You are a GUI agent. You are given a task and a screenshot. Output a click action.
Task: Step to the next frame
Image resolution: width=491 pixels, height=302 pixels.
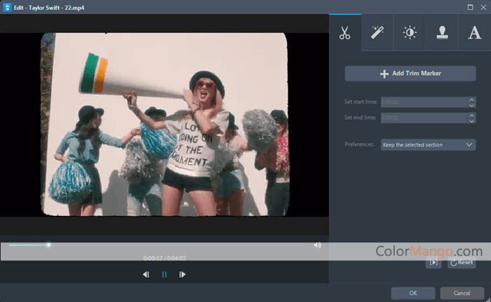(x=182, y=275)
